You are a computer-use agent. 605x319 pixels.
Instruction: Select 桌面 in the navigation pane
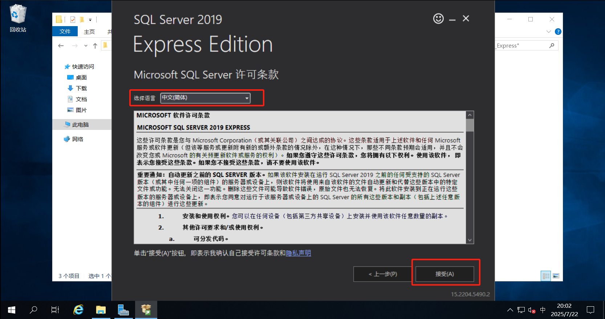(x=77, y=77)
